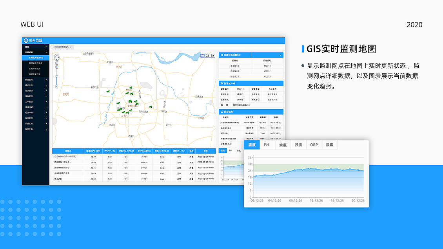The image size is (443, 249).
Task: Click the green station marker near 科学大道
Action: coord(108,91)
